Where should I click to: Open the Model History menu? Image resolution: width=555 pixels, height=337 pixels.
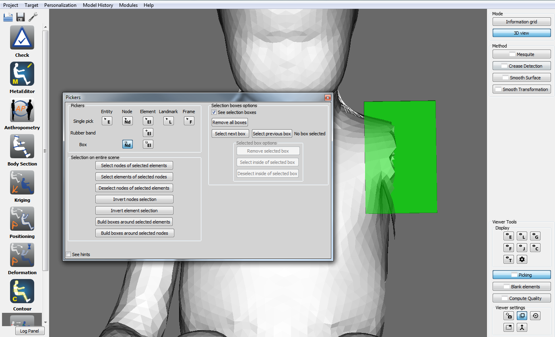pyautogui.click(x=98, y=5)
